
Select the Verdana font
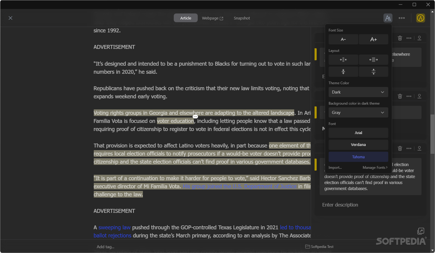click(358, 145)
